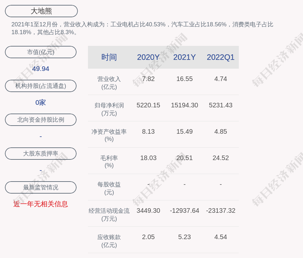This screenshot has height=258, width=303.
Task: Click the 营业收入(亿元) row label
Action: [109, 83]
